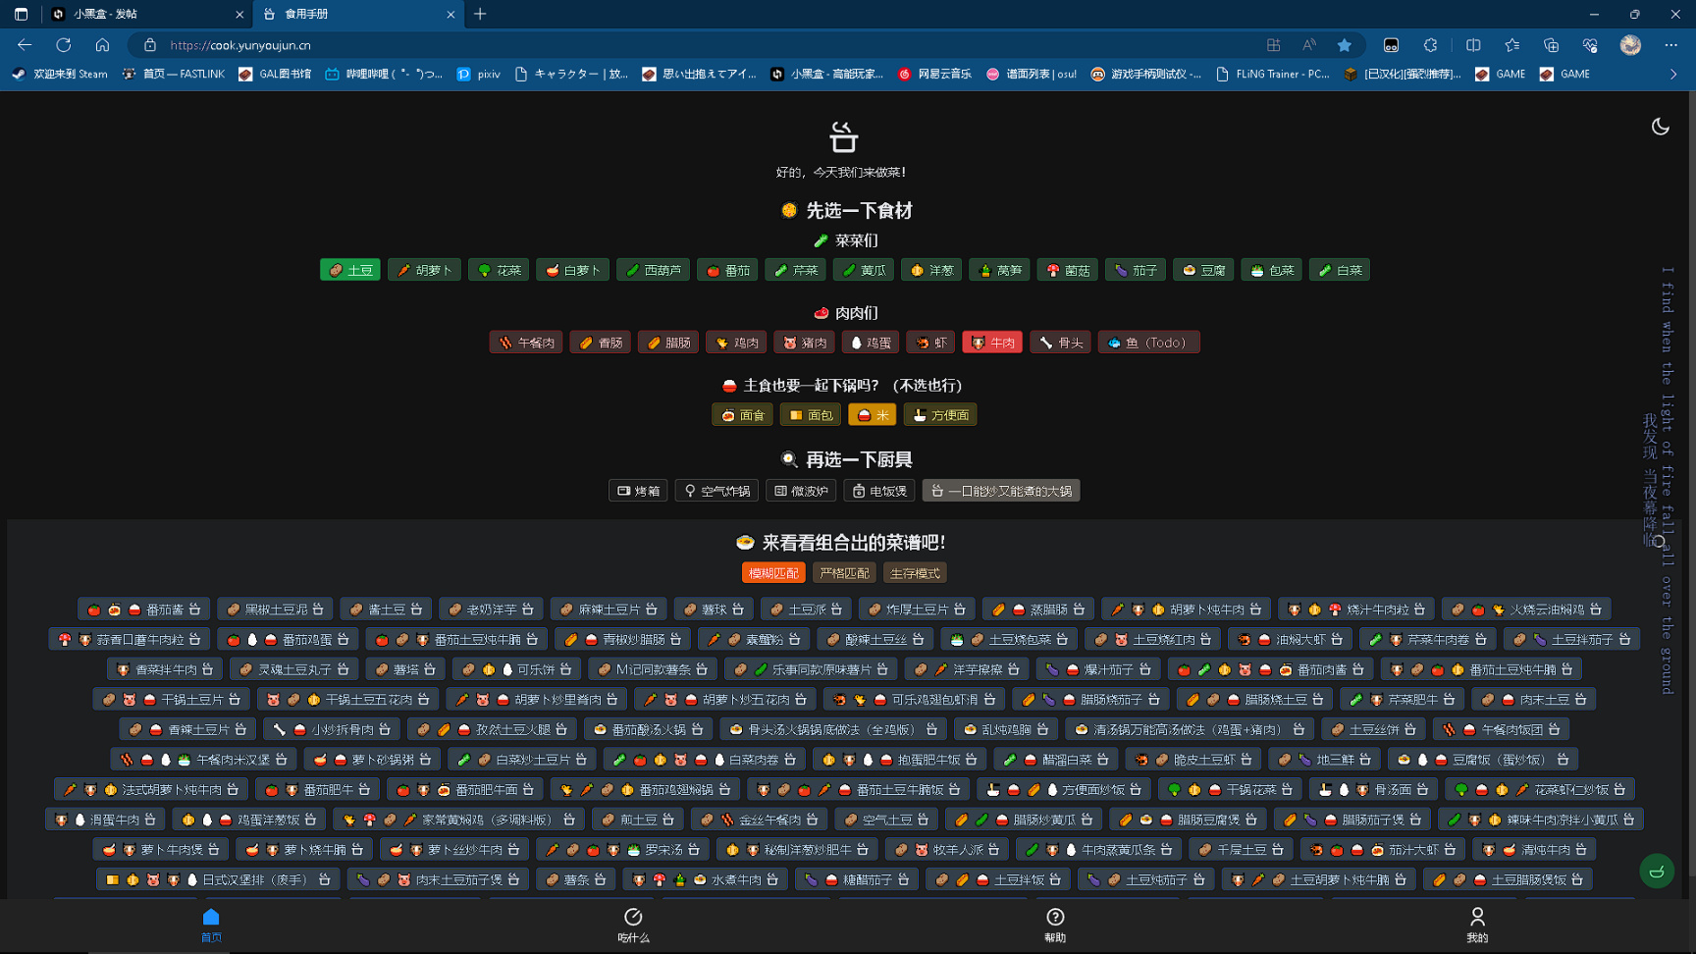1696x954 pixels.
Task: Toggle the 土豆 ingredient
Action: pos(350,270)
